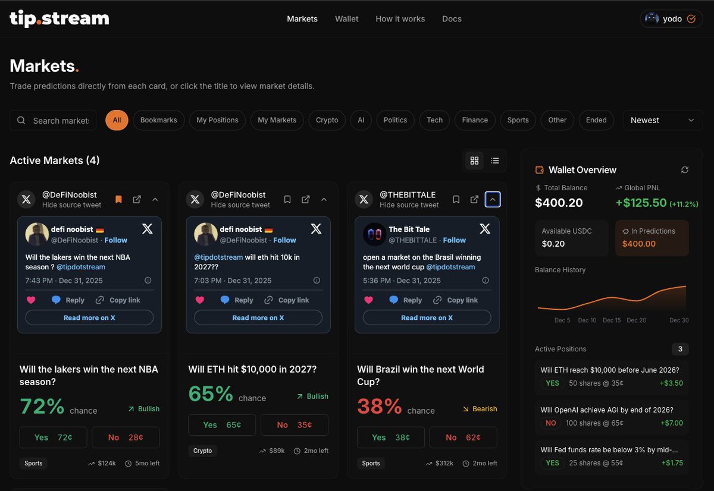Buy No at 28¢ on Lakers market
This screenshot has height=491, width=714.
coord(126,438)
